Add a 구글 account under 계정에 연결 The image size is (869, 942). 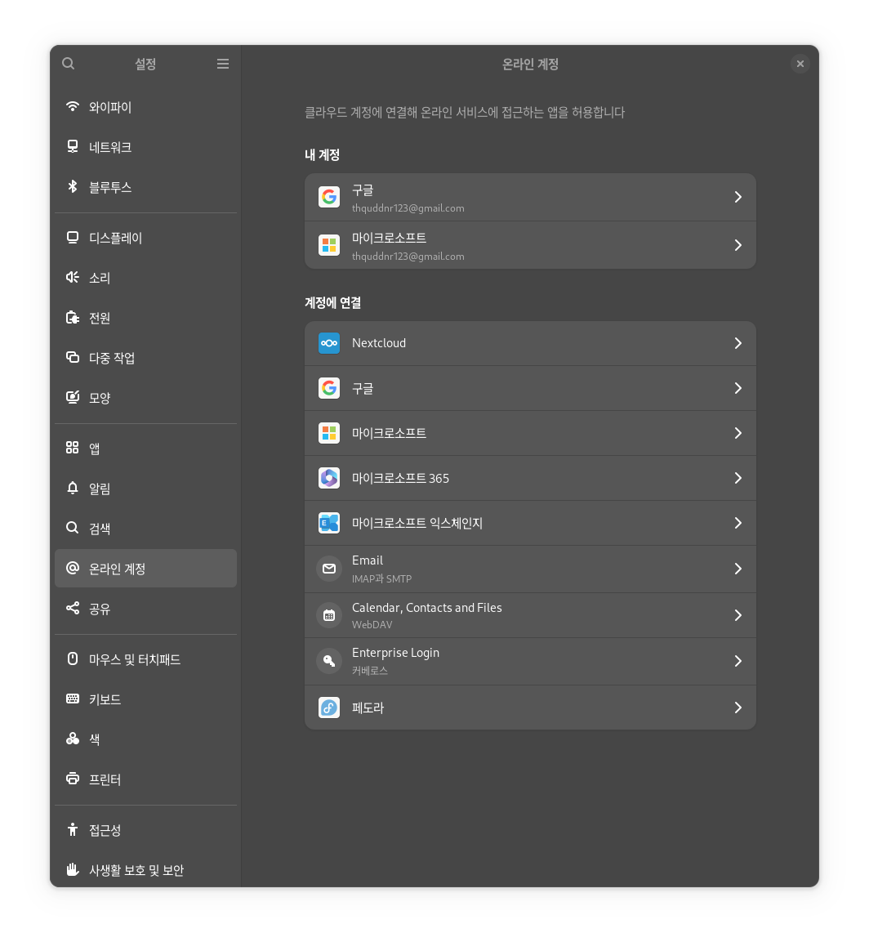[529, 388]
